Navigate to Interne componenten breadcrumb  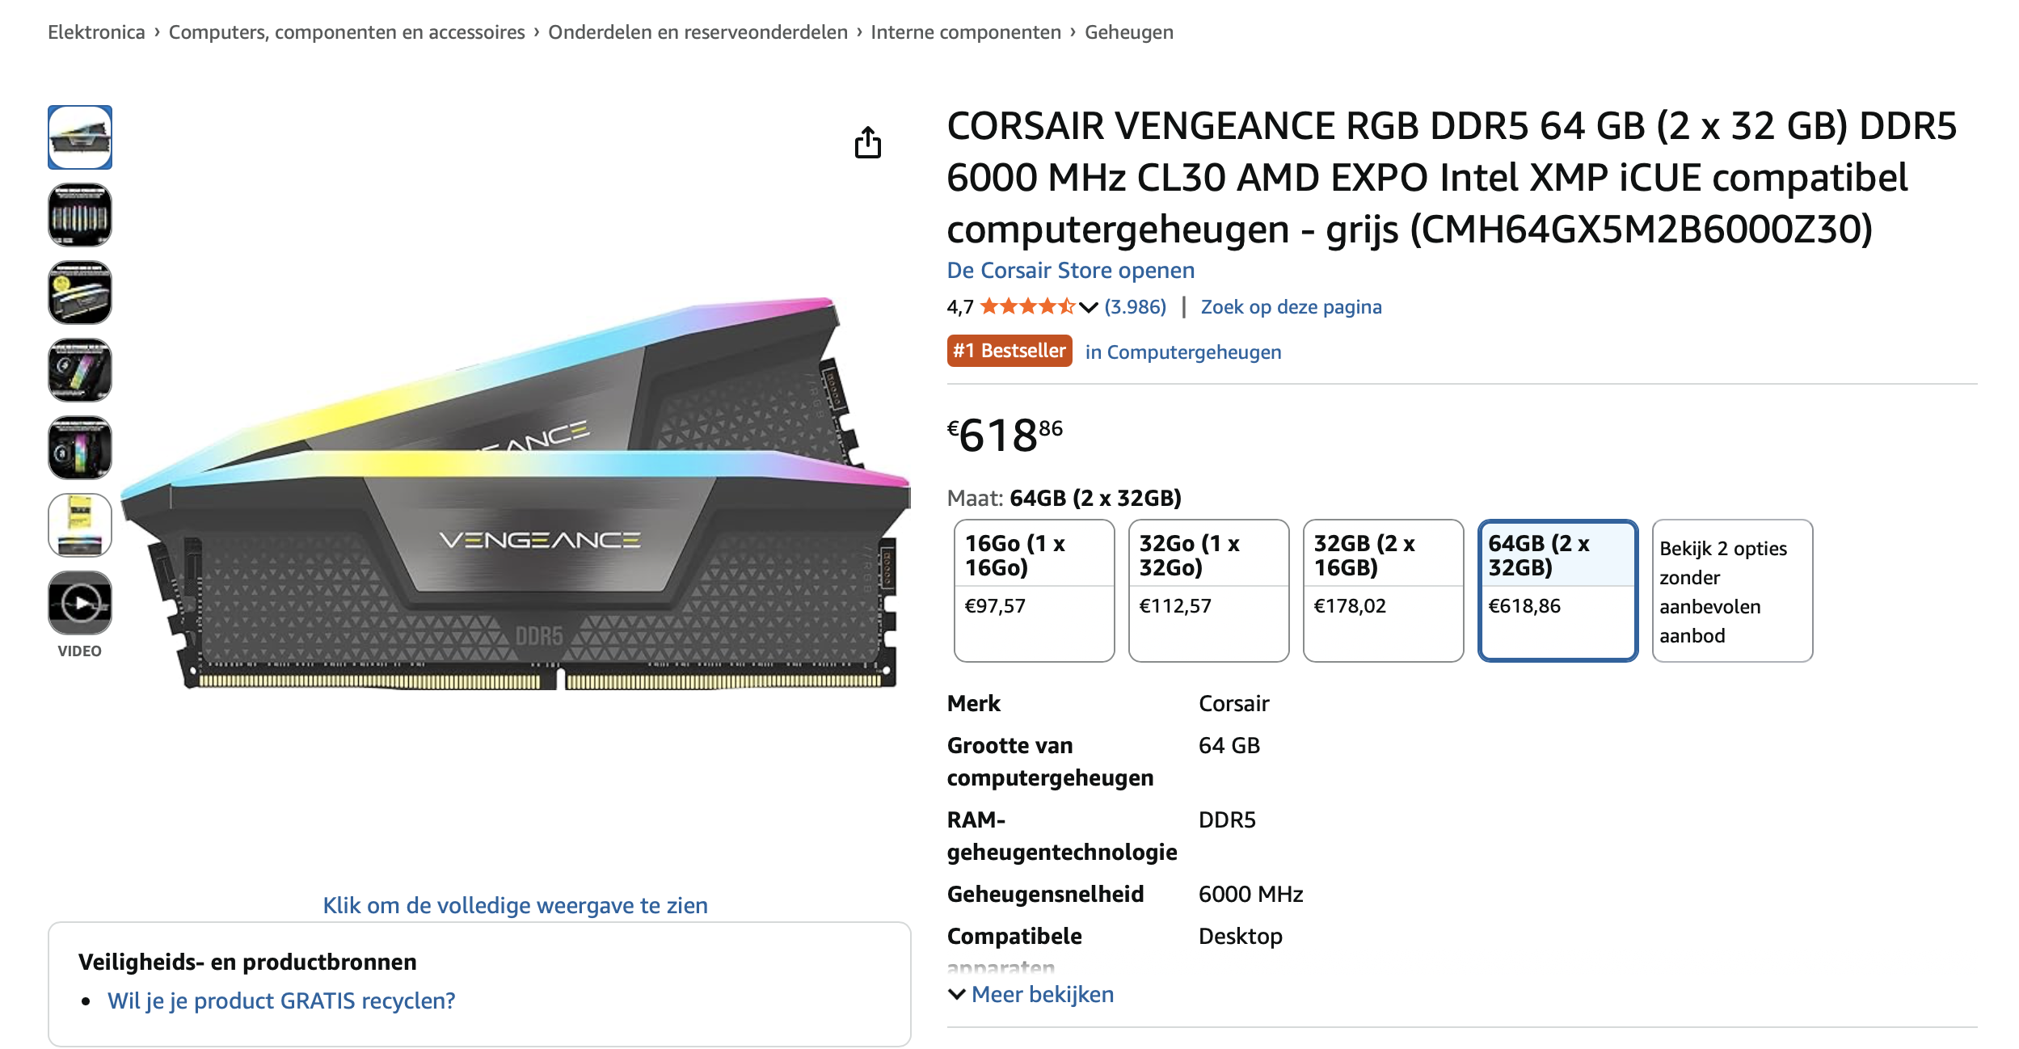coord(965,32)
